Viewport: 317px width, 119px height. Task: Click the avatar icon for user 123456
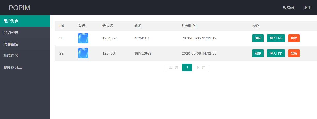pyautogui.click(x=83, y=53)
